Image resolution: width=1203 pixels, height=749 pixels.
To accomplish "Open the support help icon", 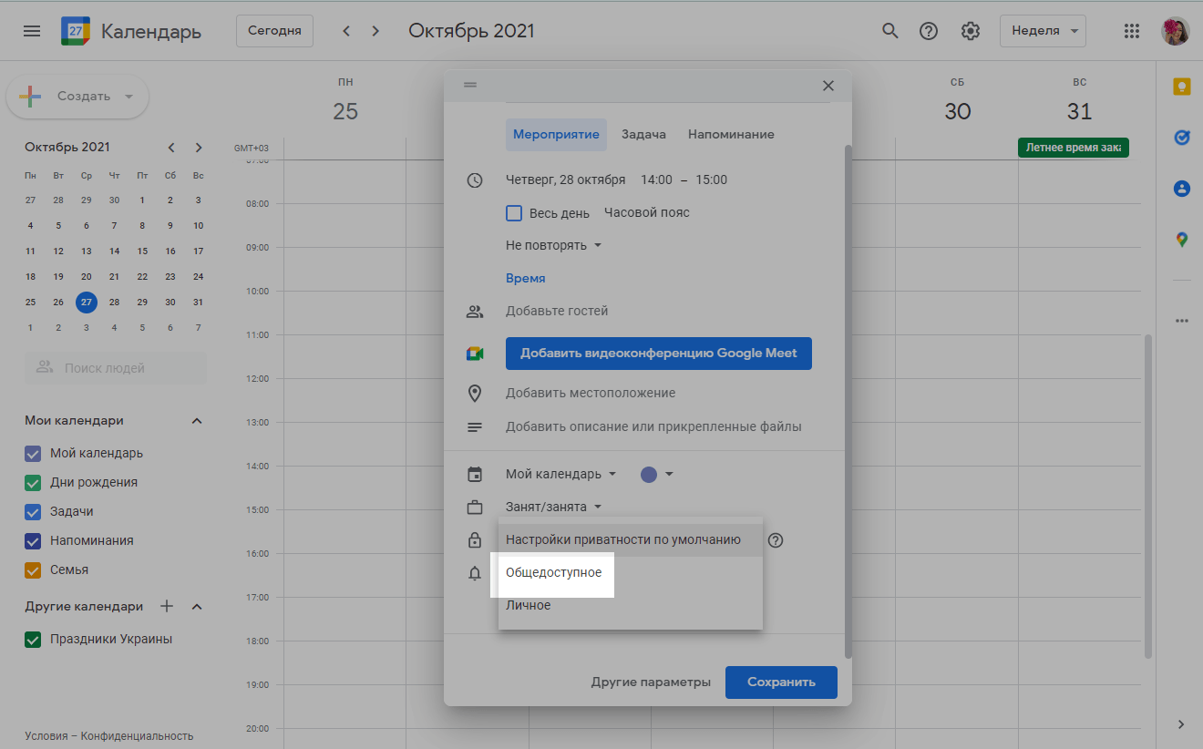I will tap(929, 31).
